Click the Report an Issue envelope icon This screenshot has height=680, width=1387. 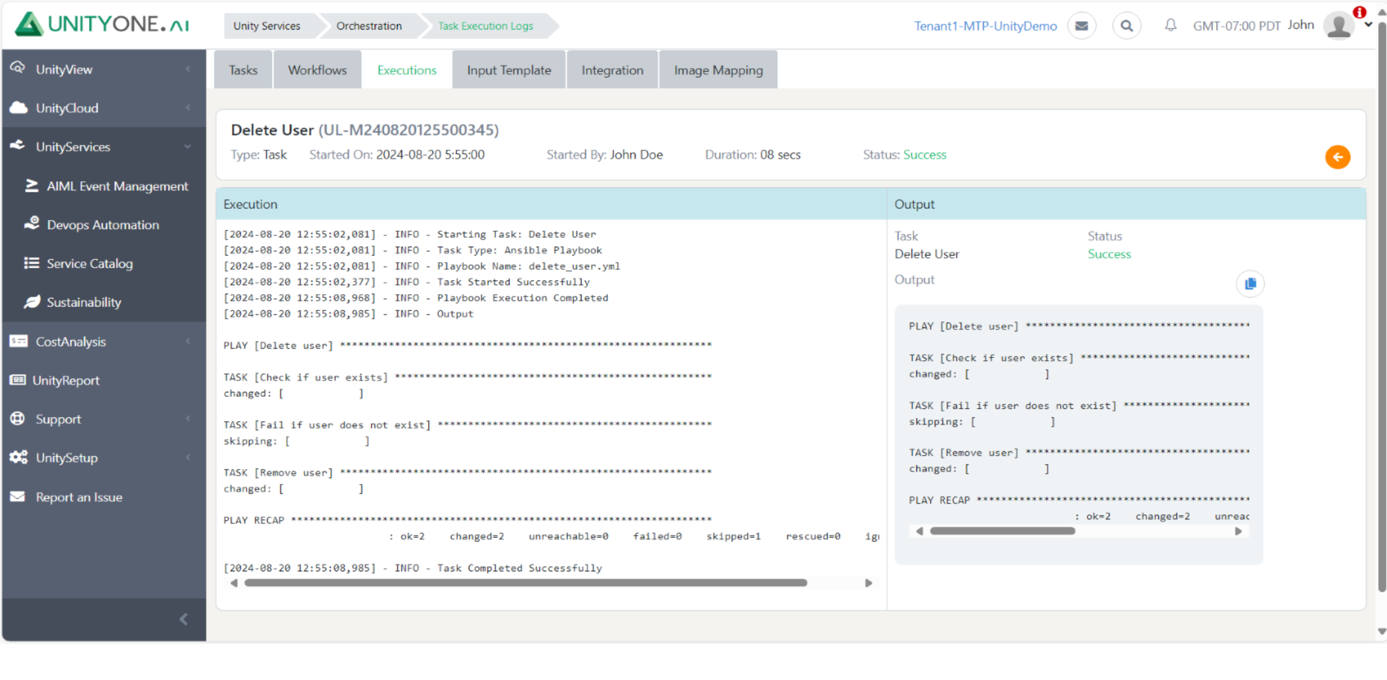point(18,497)
